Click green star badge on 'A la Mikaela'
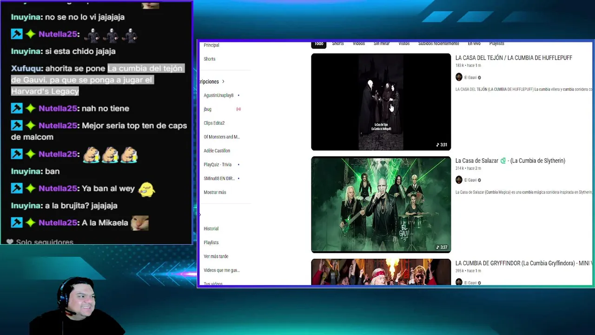Screen dimensions: 595x335 pyautogui.click(x=31, y=223)
